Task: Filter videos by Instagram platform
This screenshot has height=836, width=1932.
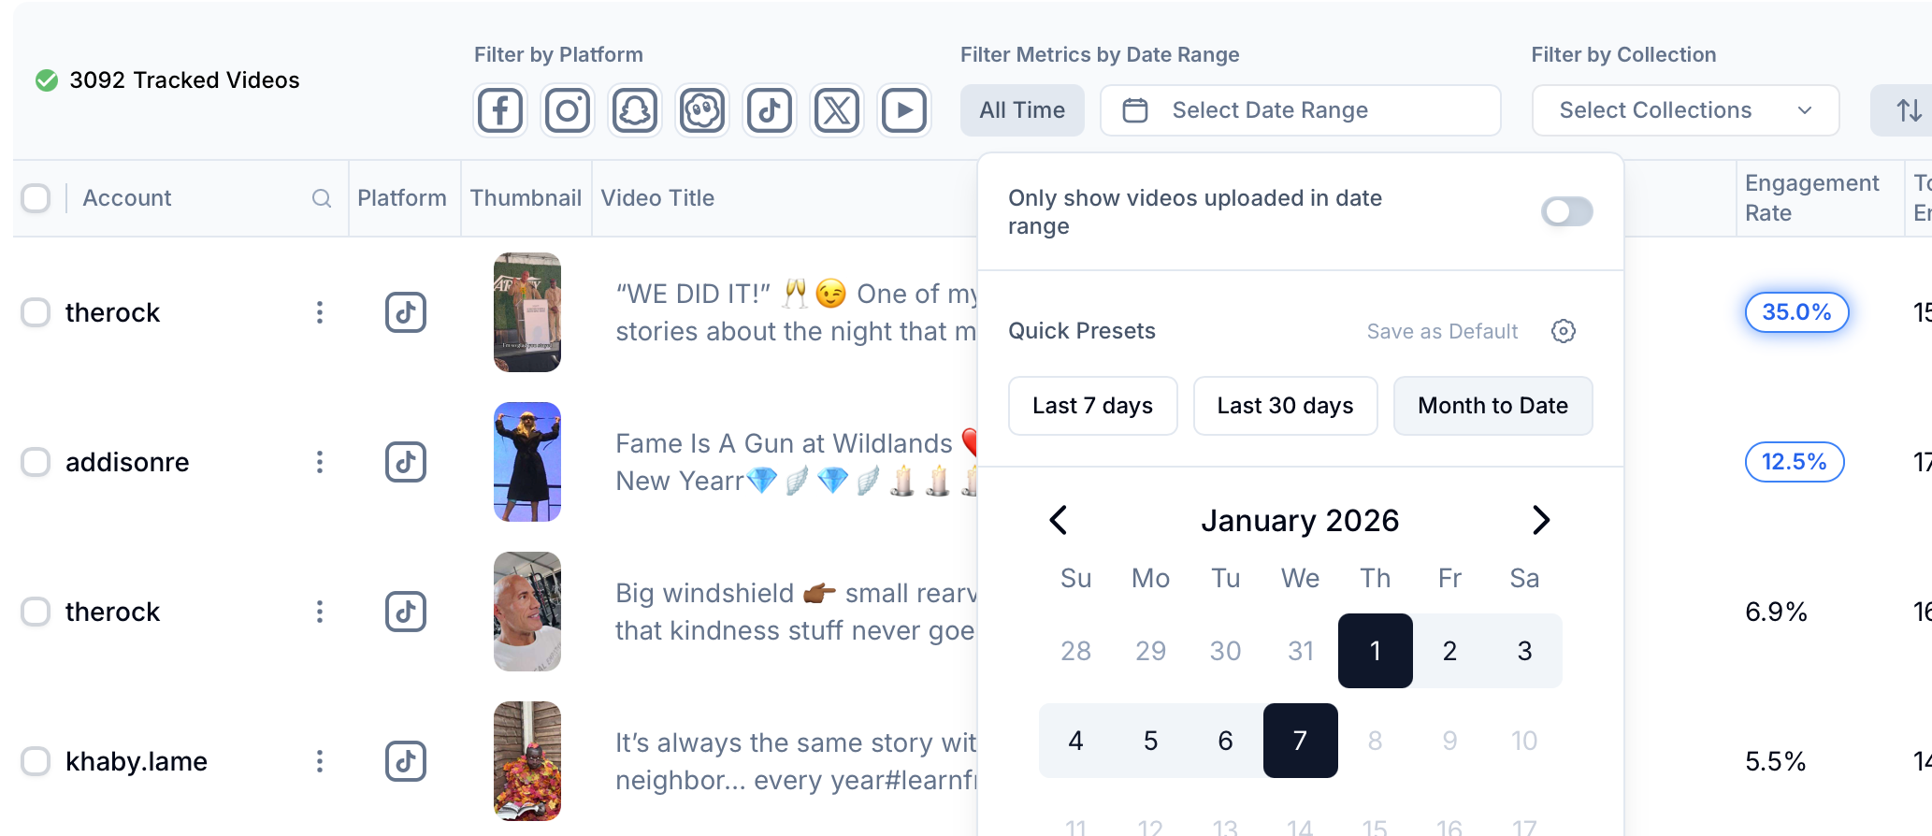Action: pos(568,110)
